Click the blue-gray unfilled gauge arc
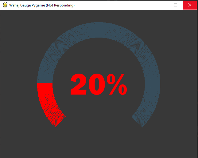Screen dimensions: 198x158 click(x=99, y=30)
